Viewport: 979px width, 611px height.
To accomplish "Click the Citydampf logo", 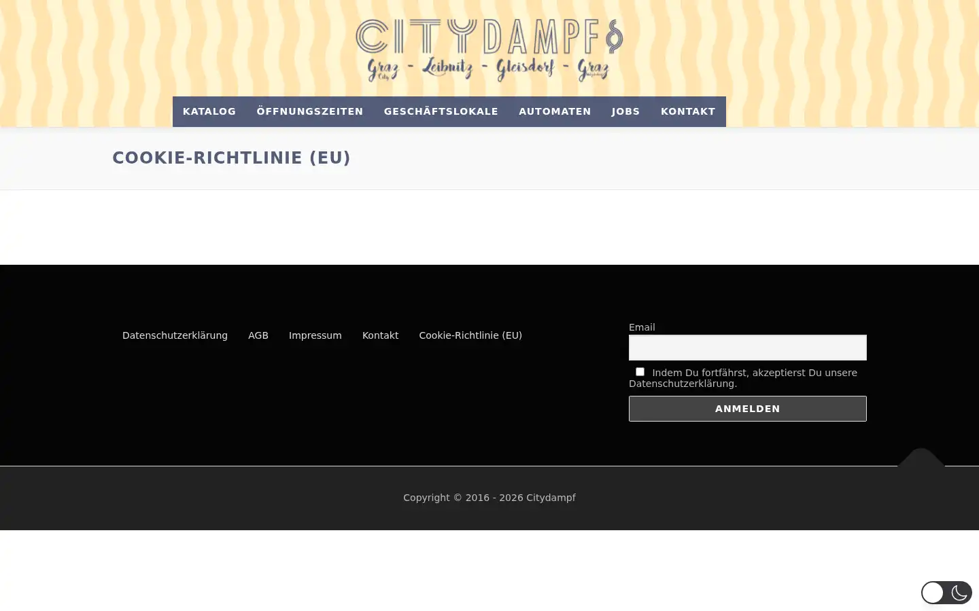I will (489, 50).
